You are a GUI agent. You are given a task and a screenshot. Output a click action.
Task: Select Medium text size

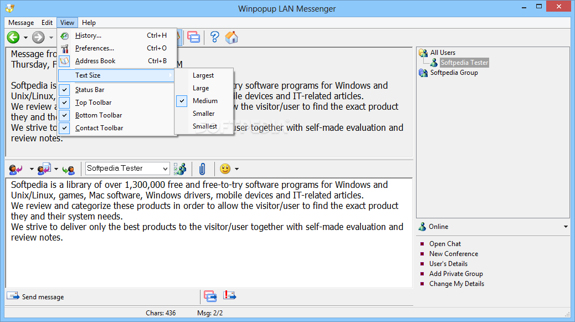coord(204,101)
